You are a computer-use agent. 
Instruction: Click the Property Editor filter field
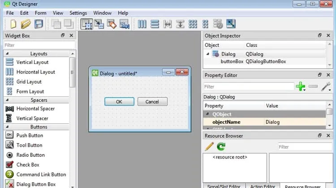coord(249,87)
